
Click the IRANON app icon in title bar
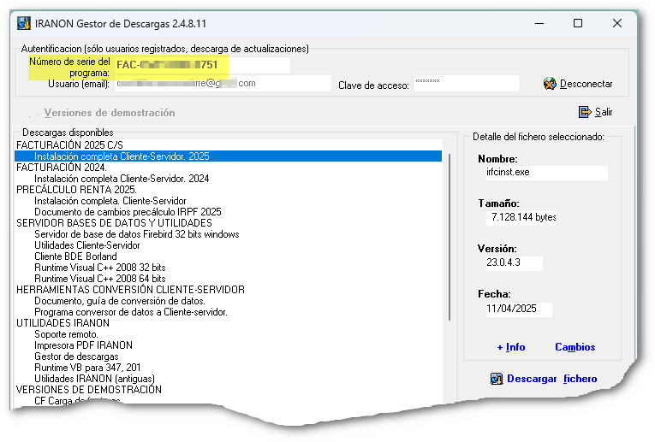25,23
